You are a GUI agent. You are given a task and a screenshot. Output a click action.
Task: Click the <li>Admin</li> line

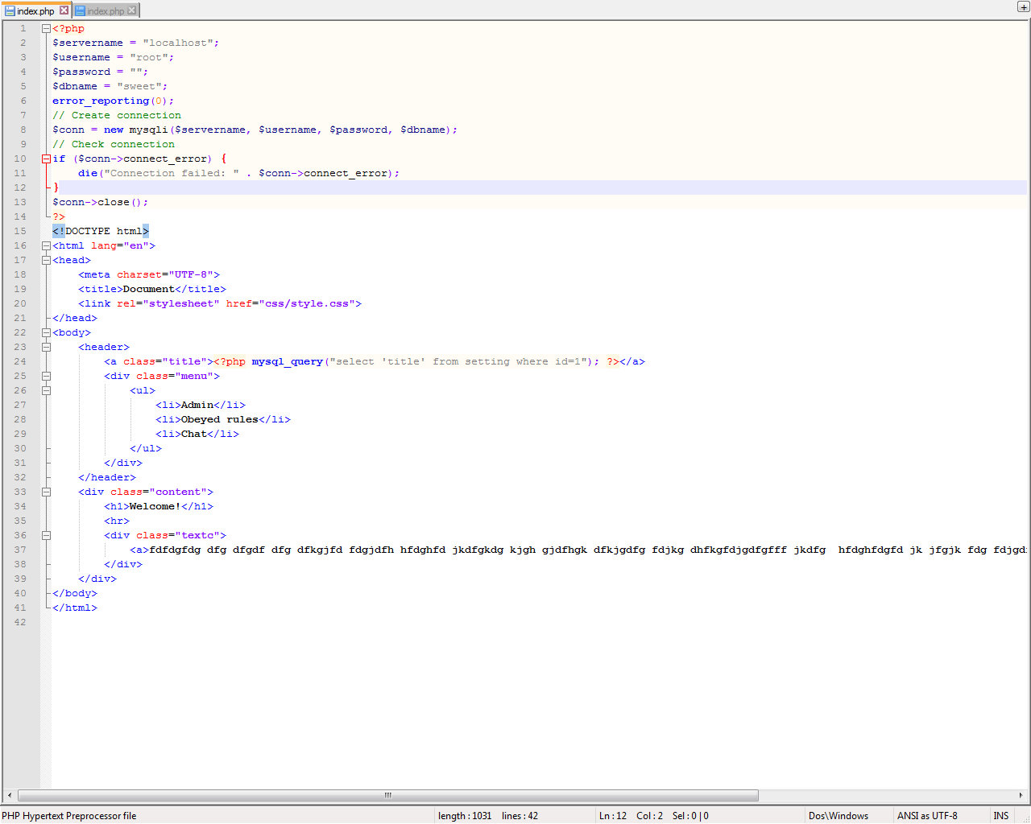(x=201, y=405)
